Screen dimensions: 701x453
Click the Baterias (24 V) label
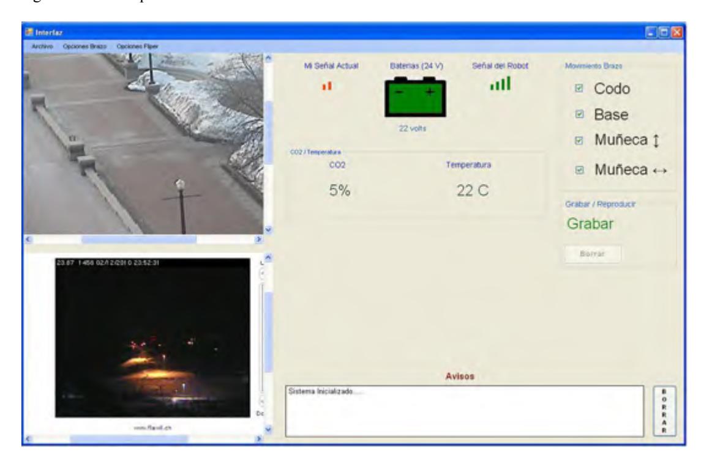pos(416,65)
